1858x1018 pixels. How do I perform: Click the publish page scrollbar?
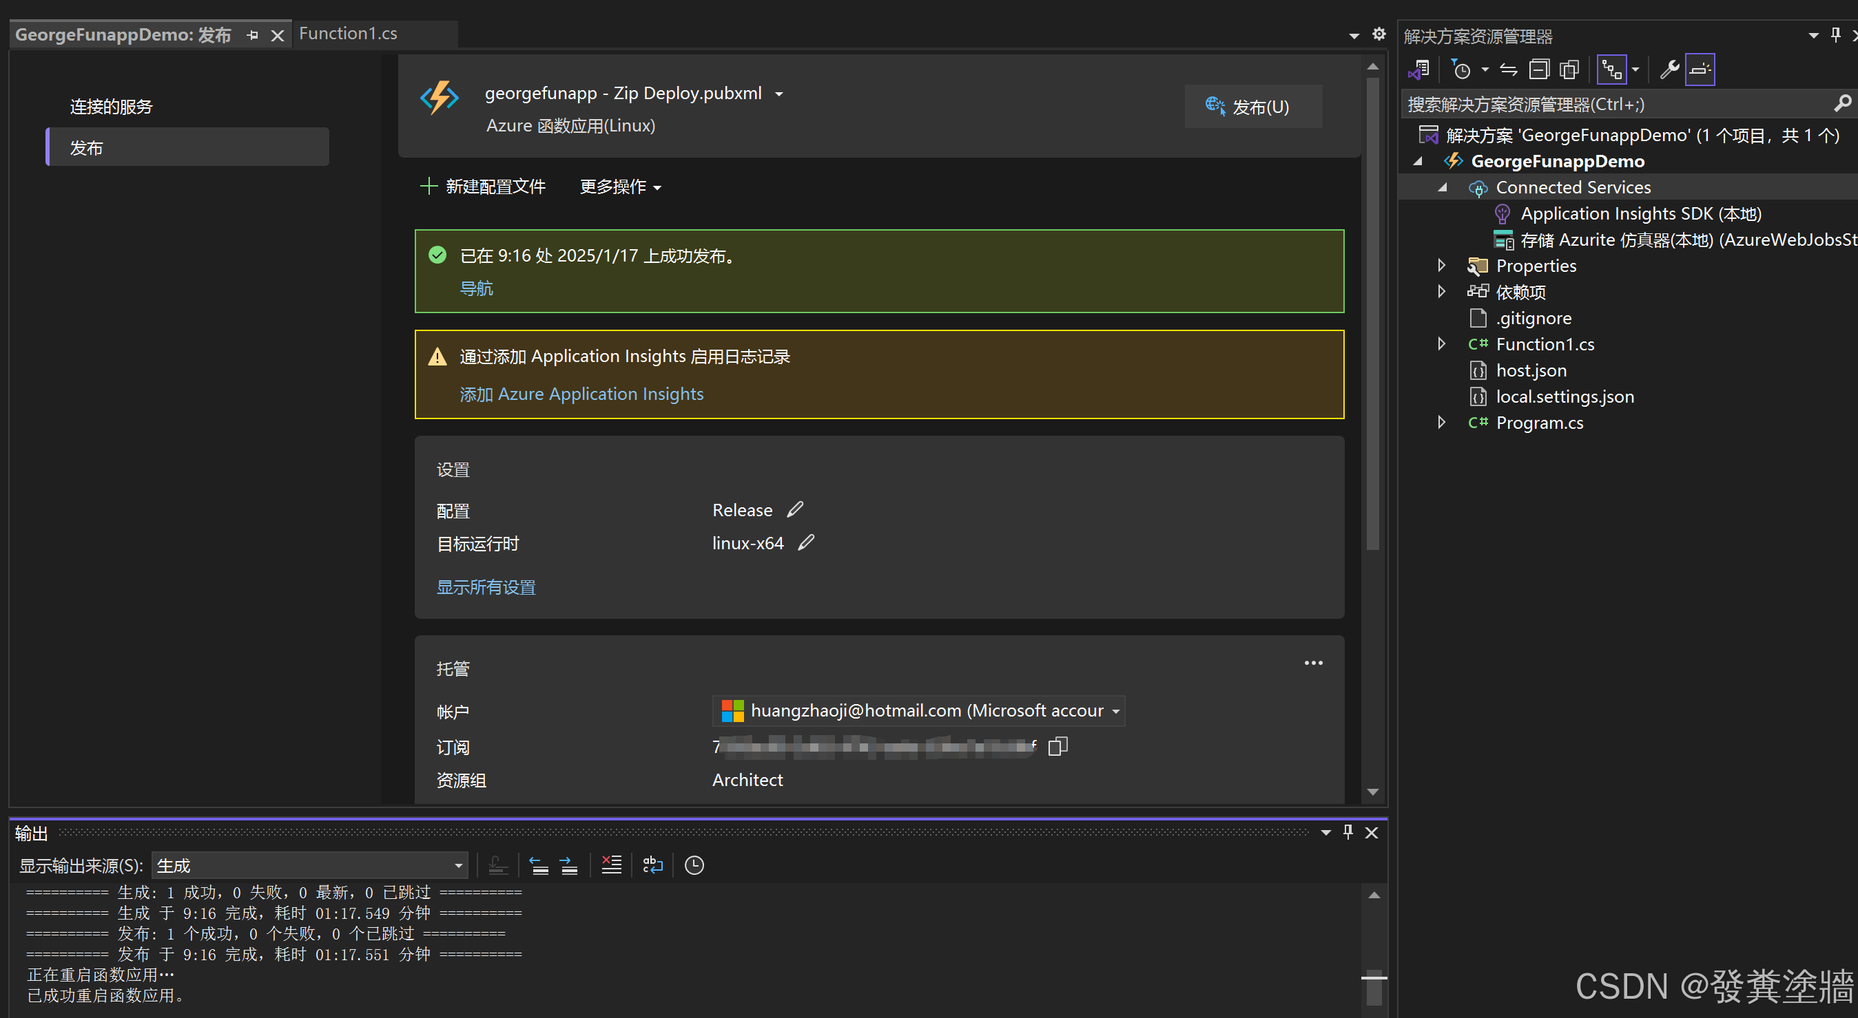pyautogui.click(x=1372, y=313)
